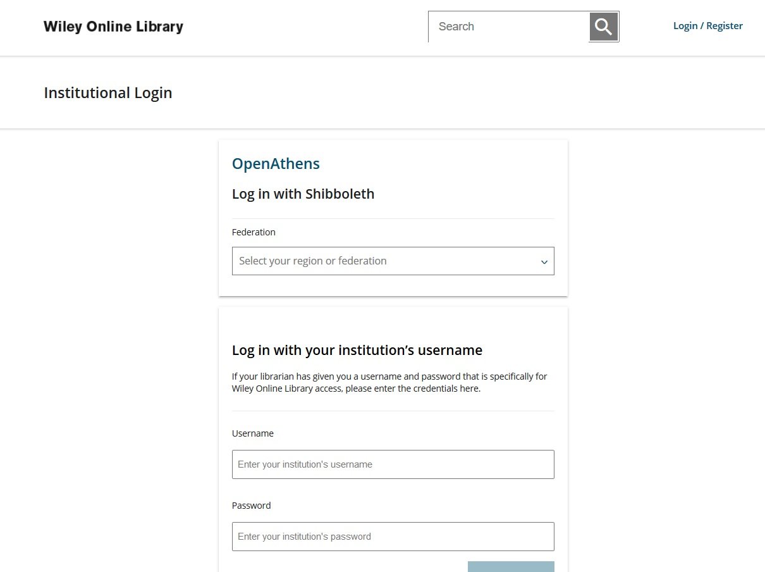The image size is (765, 572).
Task: Click the partially visible submit button below Password
Action: pyautogui.click(x=511, y=566)
